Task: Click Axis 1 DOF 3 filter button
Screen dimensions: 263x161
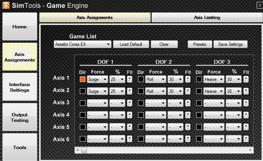Action: point(246,79)
